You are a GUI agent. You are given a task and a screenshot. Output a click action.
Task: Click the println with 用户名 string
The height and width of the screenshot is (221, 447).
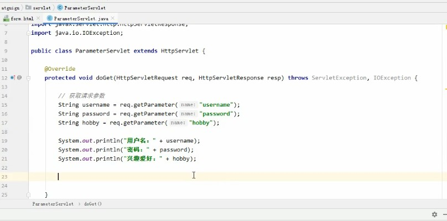pyautogui.click(x=129, y=141)
